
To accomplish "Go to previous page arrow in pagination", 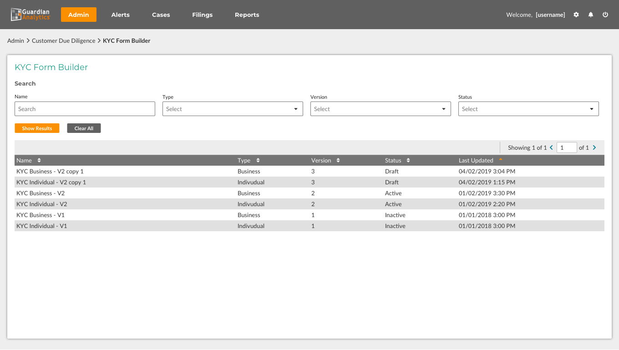I will click(x=551, y=147).
